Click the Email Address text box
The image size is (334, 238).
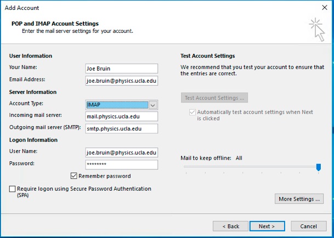[x=121, y=81]
